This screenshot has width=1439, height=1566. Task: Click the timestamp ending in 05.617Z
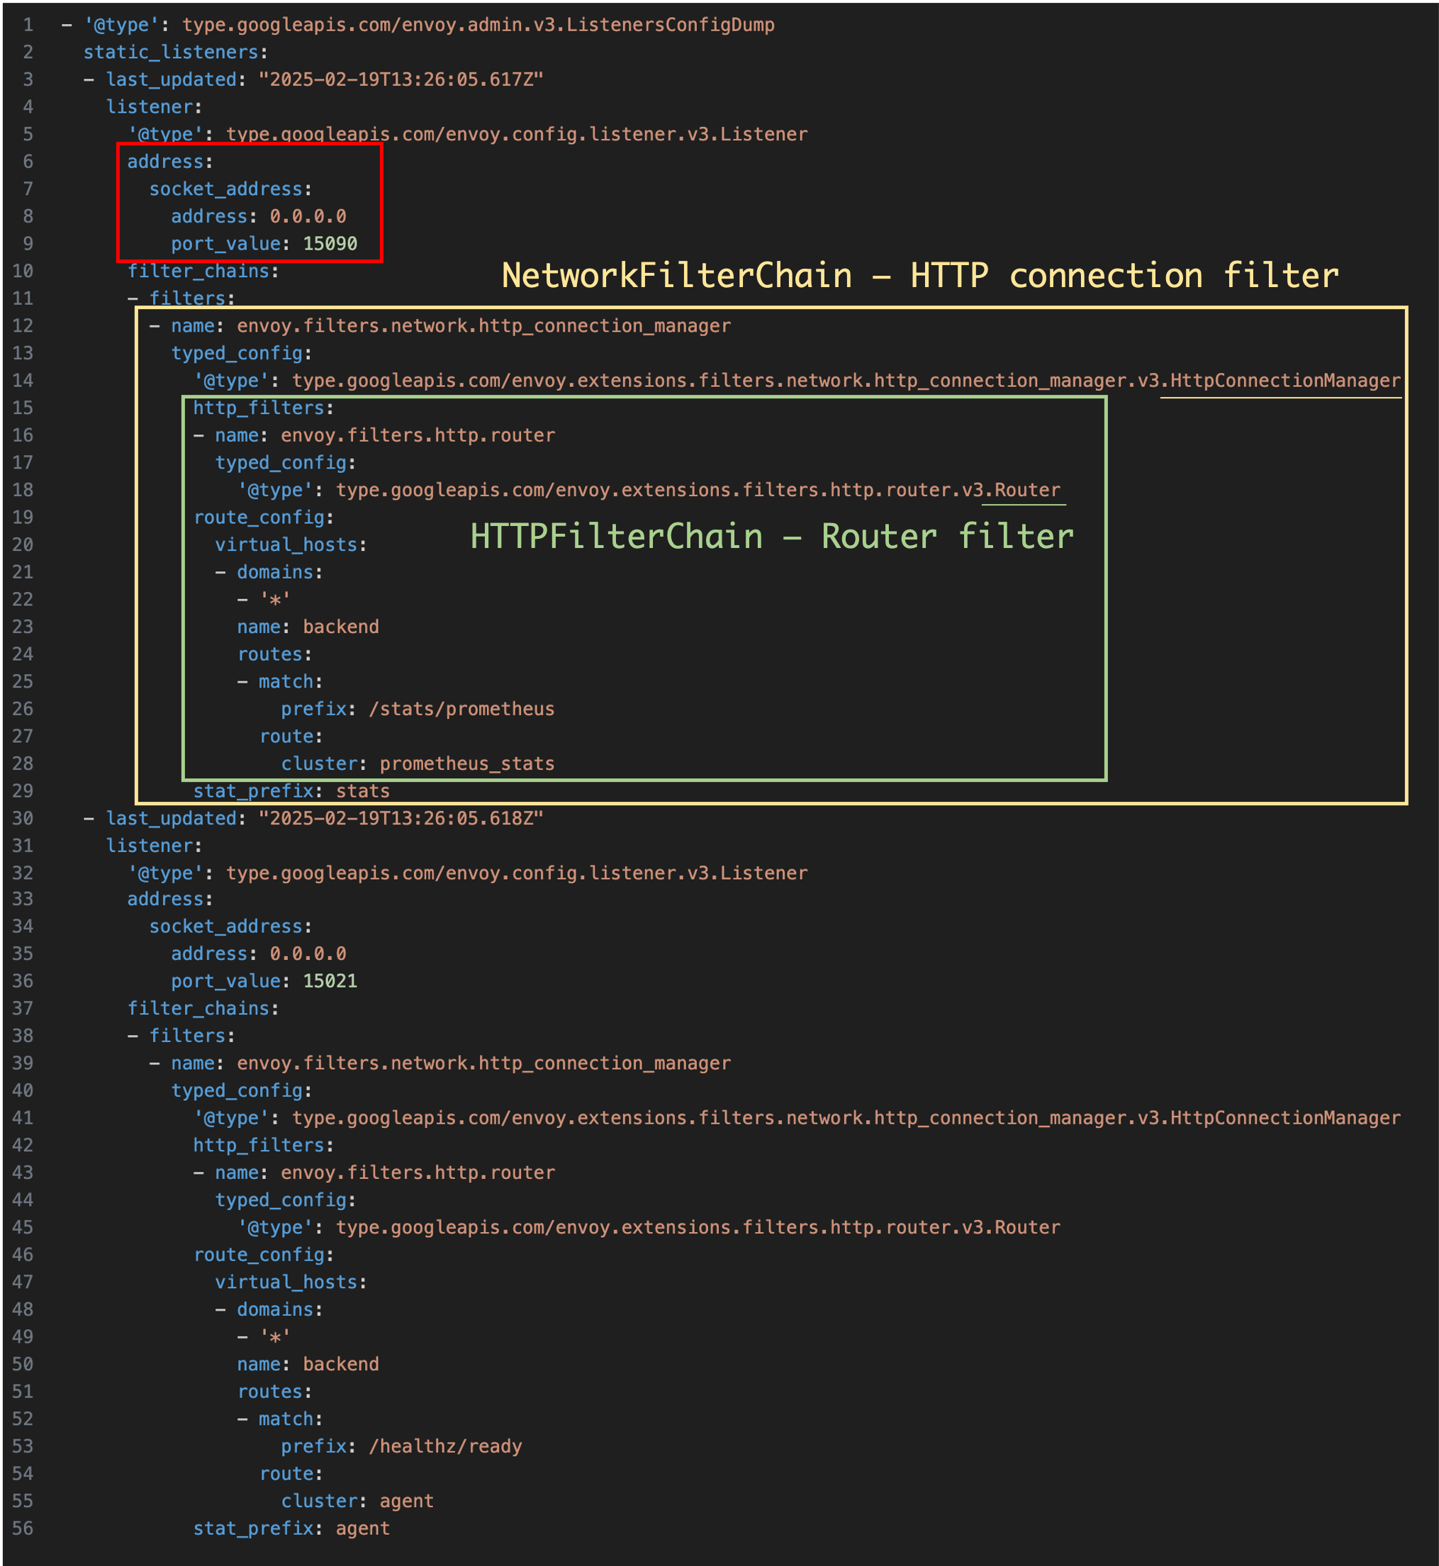coord(401,79)
